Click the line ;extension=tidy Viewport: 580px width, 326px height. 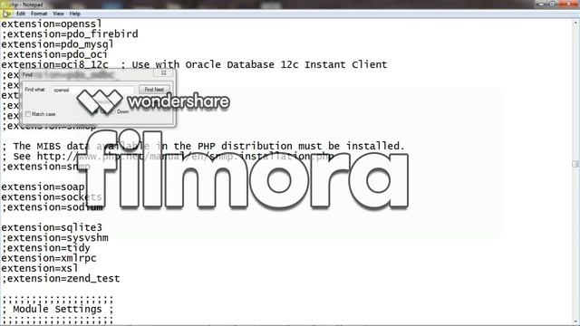coord(45,248)
